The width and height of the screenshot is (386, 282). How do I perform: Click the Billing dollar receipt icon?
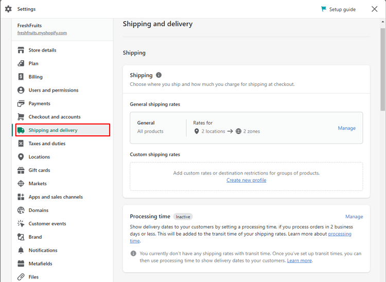tap(21, 77)
